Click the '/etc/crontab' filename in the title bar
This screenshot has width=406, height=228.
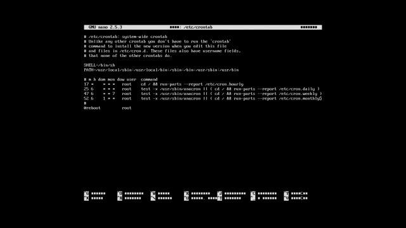click(x=198, y=27)
